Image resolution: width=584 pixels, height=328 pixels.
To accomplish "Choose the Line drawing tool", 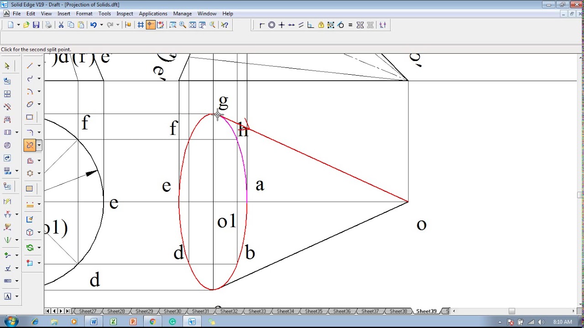I will tap(30, 66).
